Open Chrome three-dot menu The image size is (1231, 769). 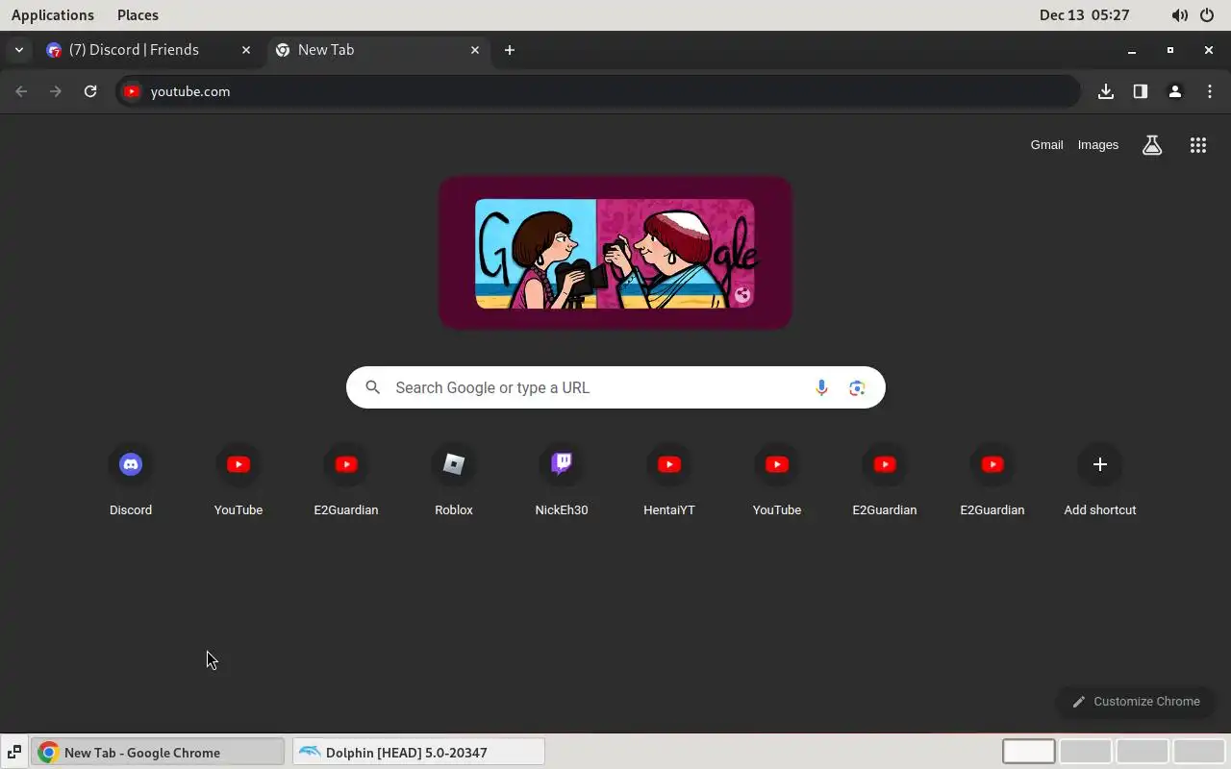(1210, 91)
